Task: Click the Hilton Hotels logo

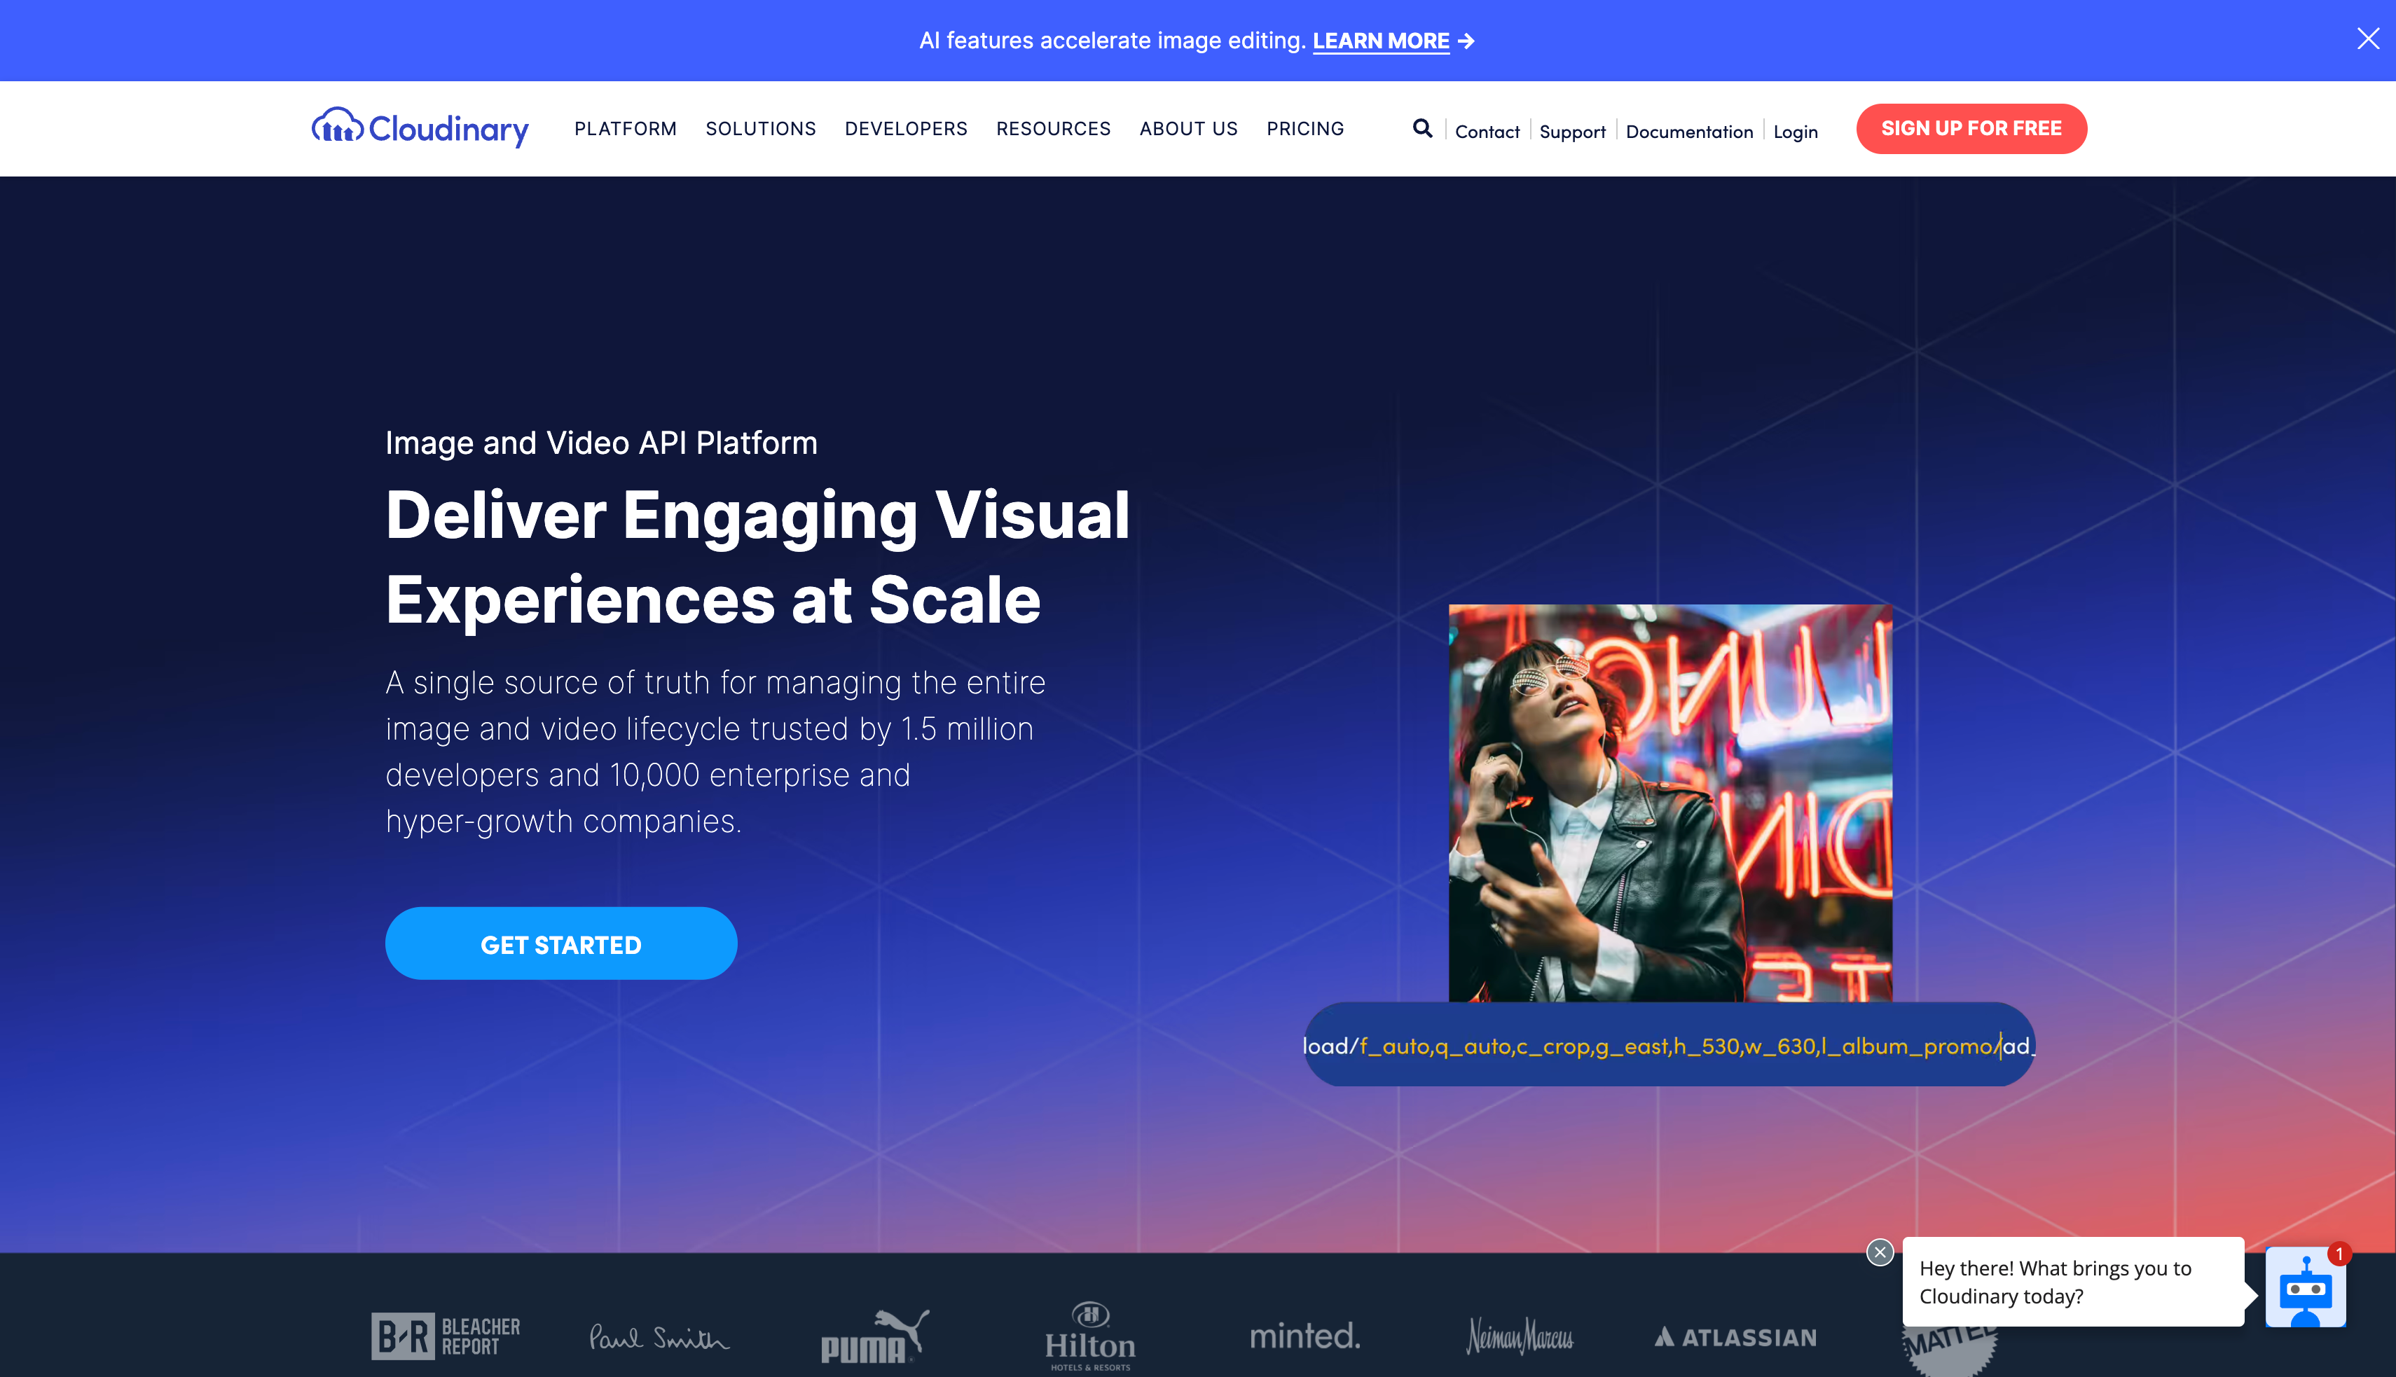Action: [1089, 1336]
